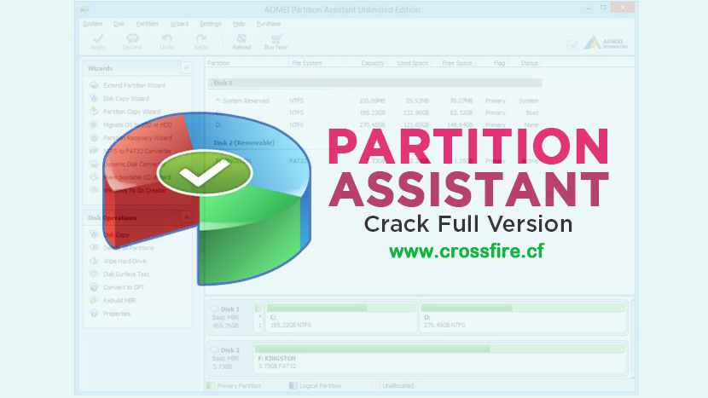Sort by the Partition column header
The image size is (708, 398).
coord(218,63)
